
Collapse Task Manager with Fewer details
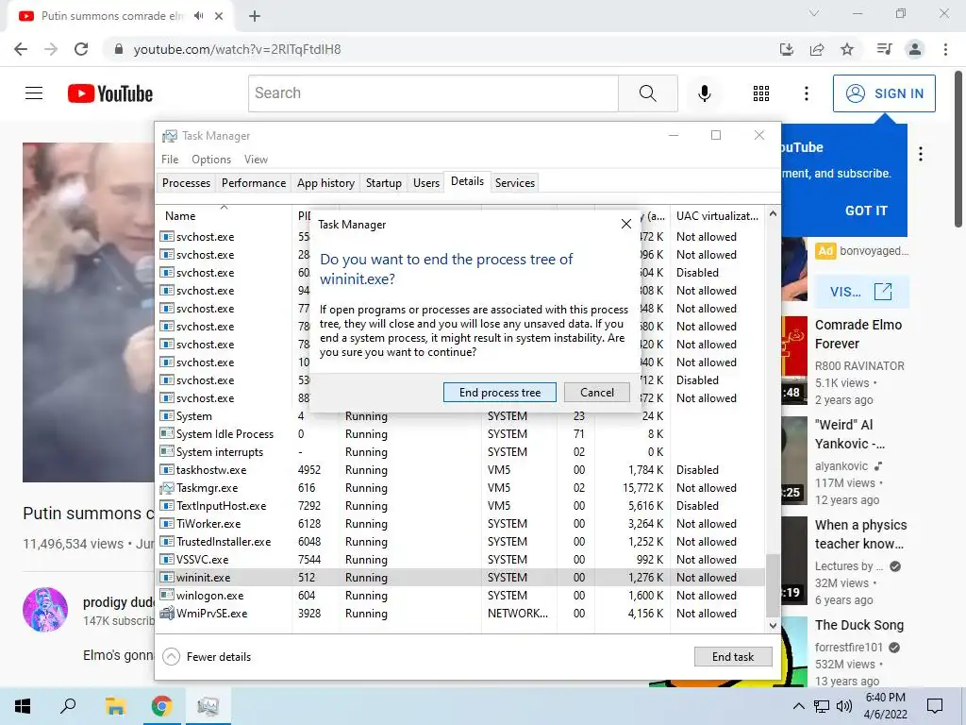pos(207,657)
